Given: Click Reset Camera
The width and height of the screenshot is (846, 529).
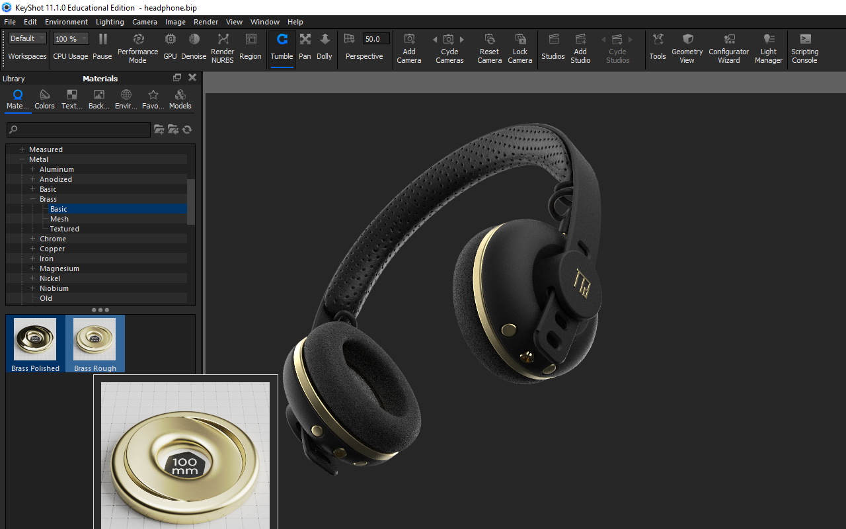Looking at the screenshot, I should pos(489,48).
